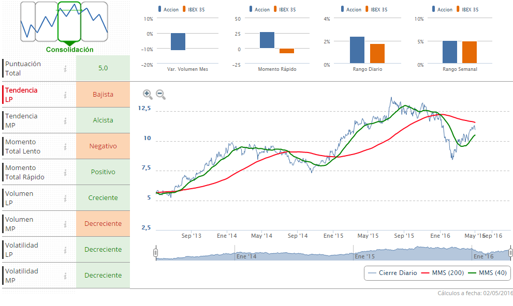Click the zoom in magnifier icon

click(148, 94)
